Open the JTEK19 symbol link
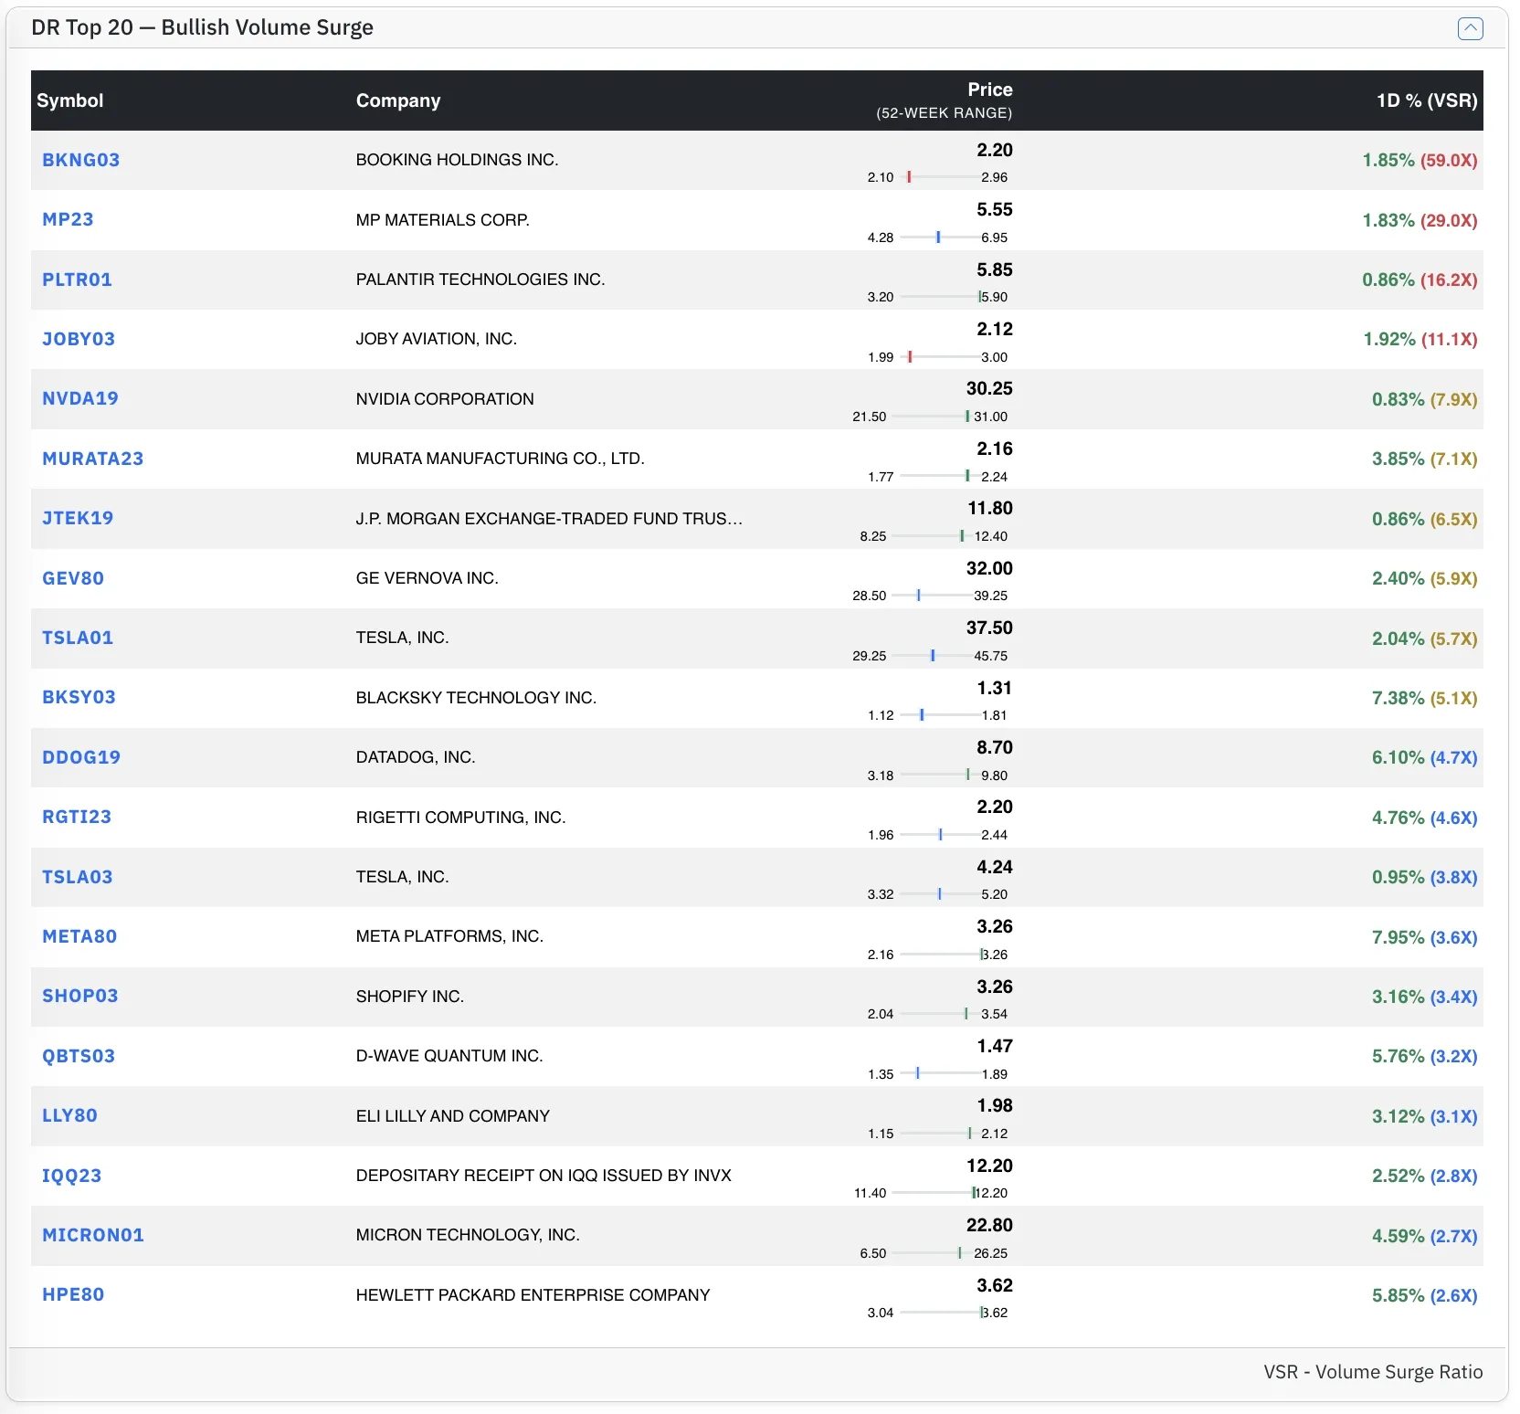Screen dimensions: 1520x1414 (78, 518)
